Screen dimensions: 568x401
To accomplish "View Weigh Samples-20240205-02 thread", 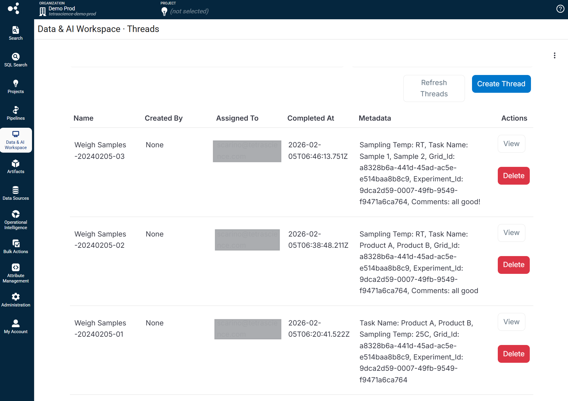I will 511,233.
